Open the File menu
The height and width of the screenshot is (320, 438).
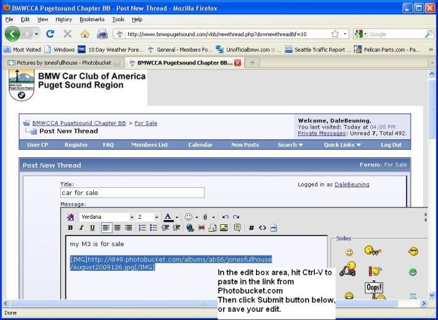9,19
